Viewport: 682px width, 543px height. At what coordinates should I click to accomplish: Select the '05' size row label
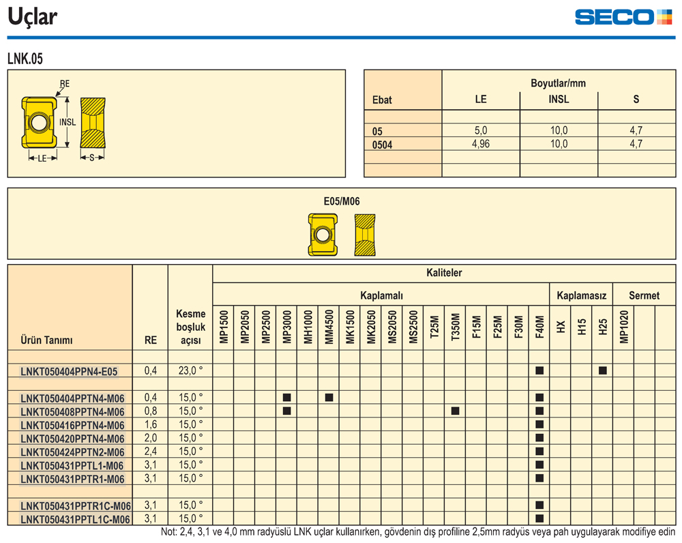point(377,132)
